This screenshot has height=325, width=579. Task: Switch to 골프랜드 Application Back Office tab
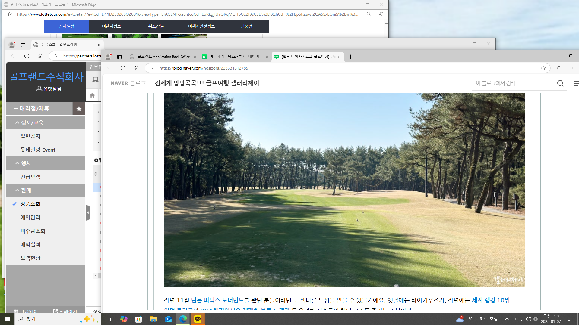pyautogui.click(x=163, y=57)
